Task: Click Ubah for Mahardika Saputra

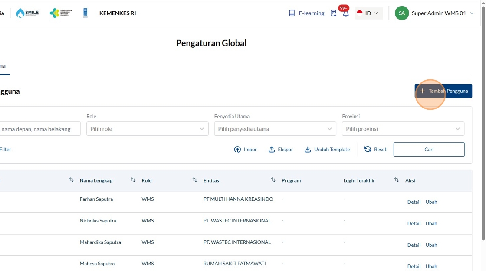Action: [x=431, y=245]
